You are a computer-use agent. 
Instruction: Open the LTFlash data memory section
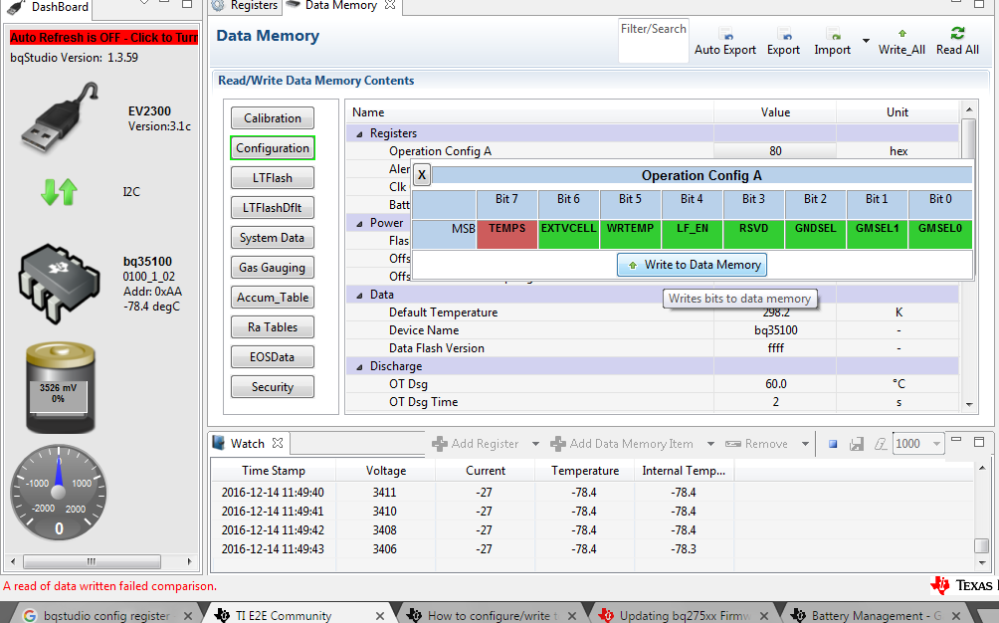tap(272, 178)
